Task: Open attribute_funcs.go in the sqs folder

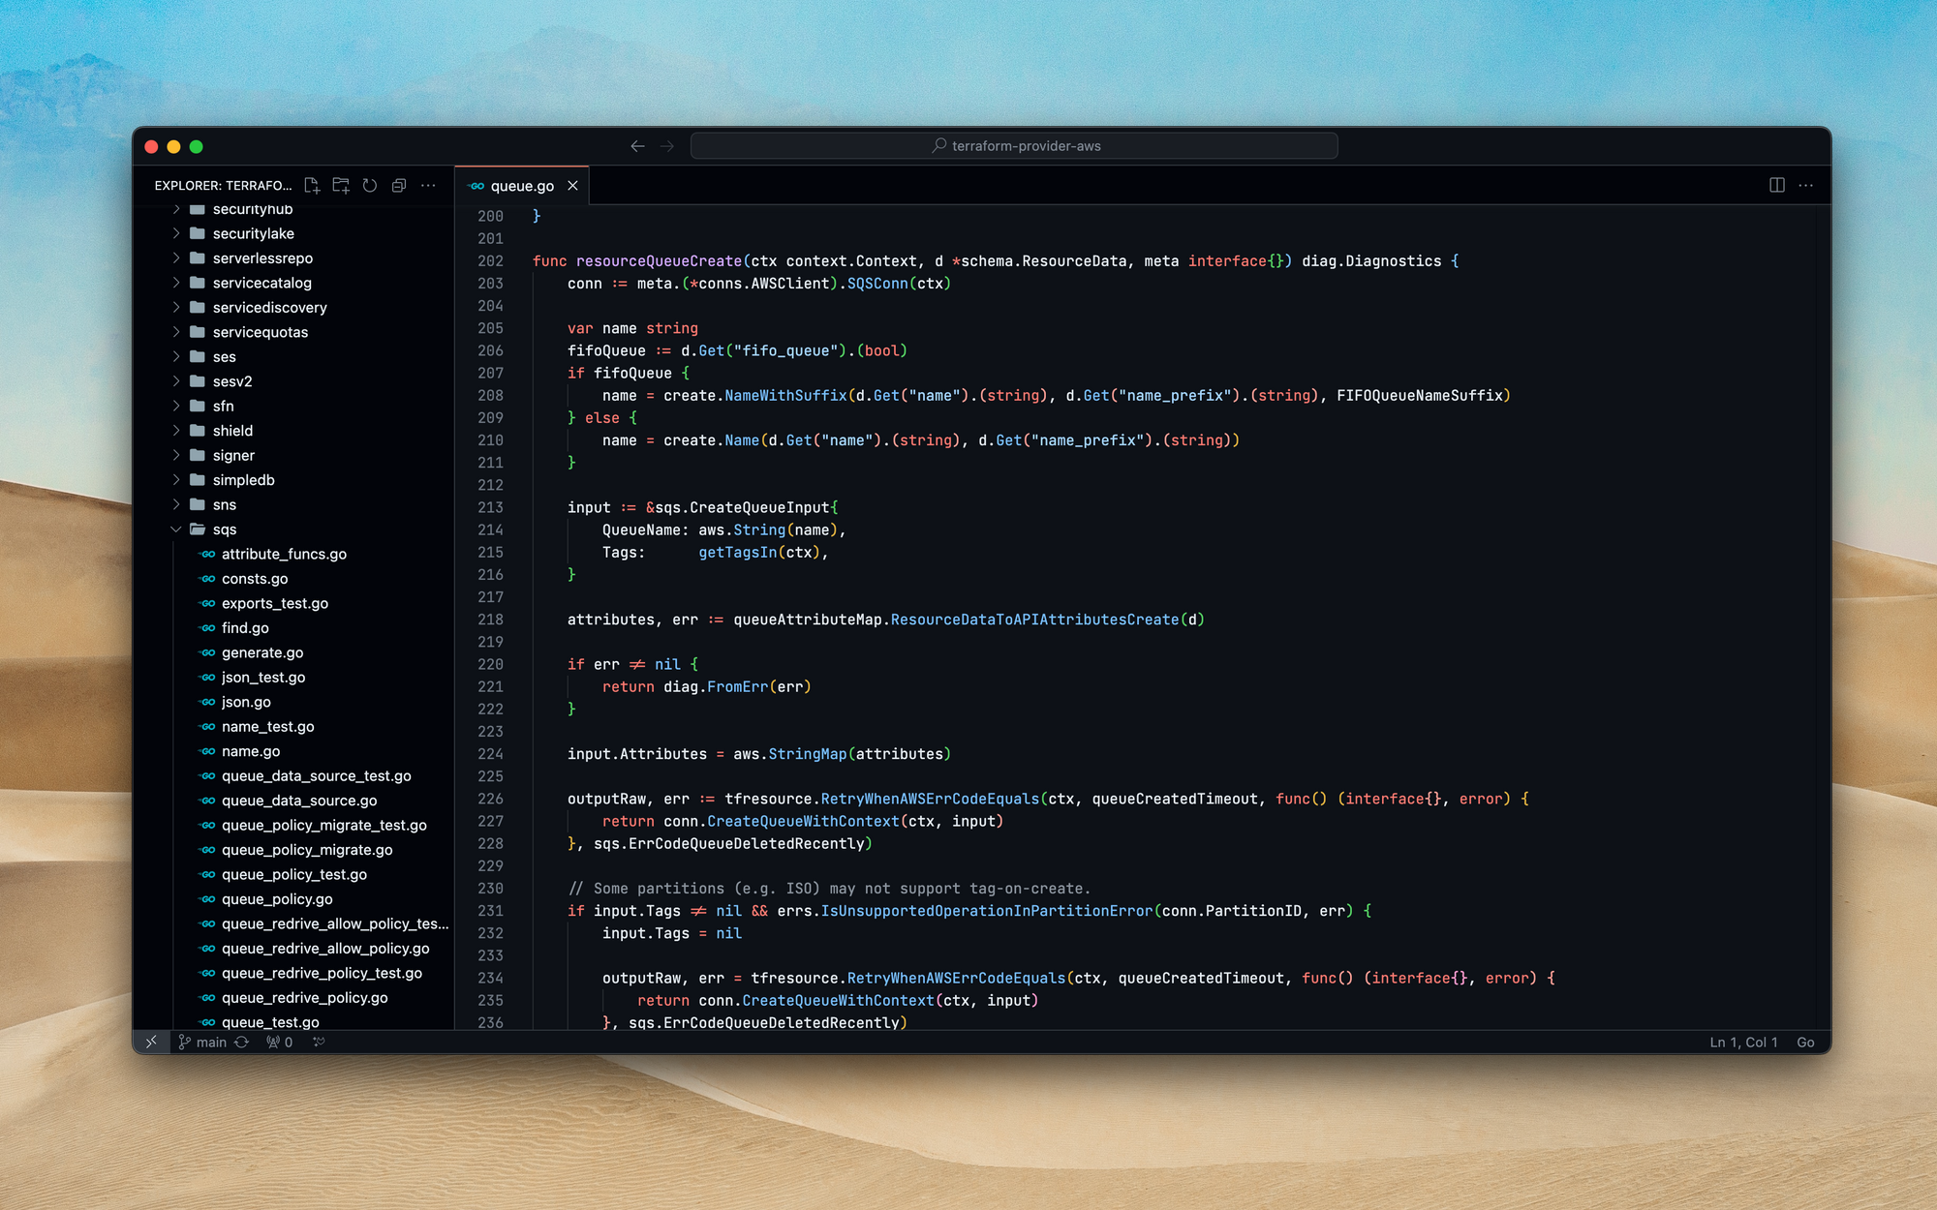Action: pyautogui.click(x=284, y=554)
